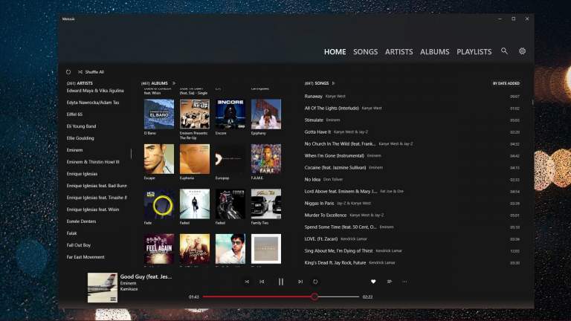
Task: Pause the current song
Action: click(x=281, y=282)
